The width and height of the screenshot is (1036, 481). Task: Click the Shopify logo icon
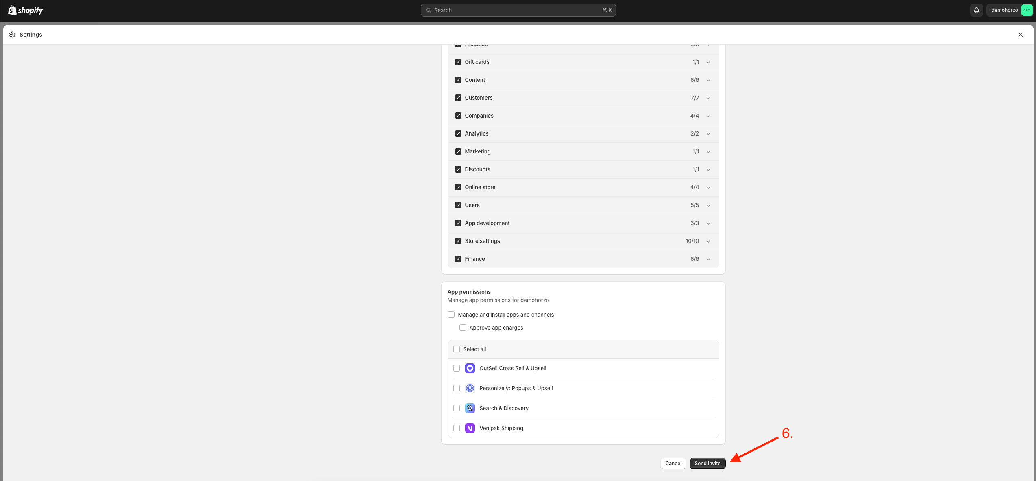pyautogui.click(x=12, y=10)
